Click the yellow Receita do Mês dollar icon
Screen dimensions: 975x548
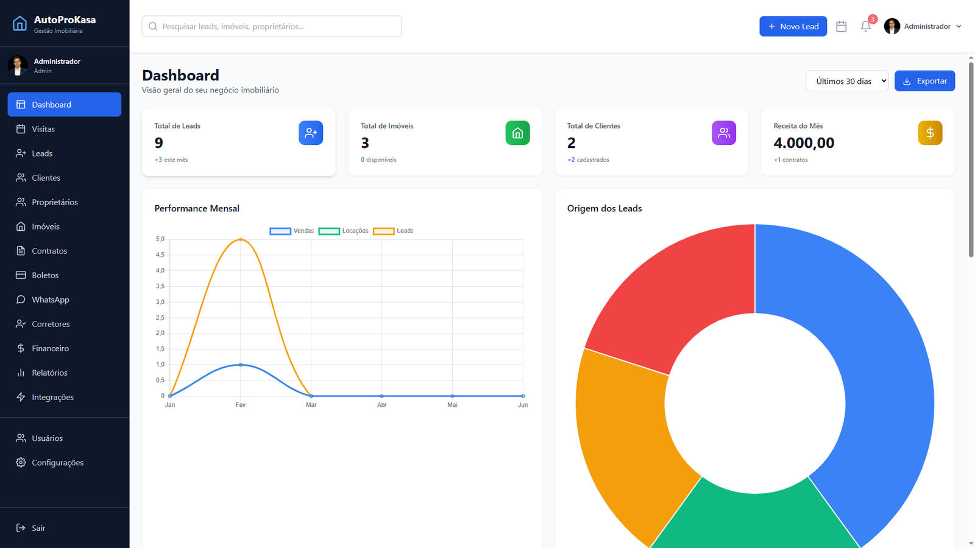click(930, 133)
